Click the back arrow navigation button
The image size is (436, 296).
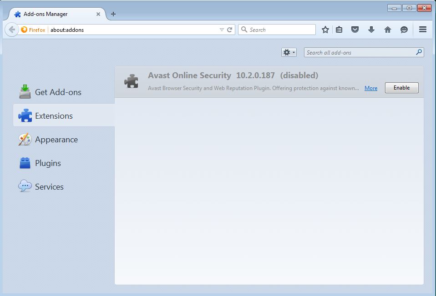(x=12, y=30)
